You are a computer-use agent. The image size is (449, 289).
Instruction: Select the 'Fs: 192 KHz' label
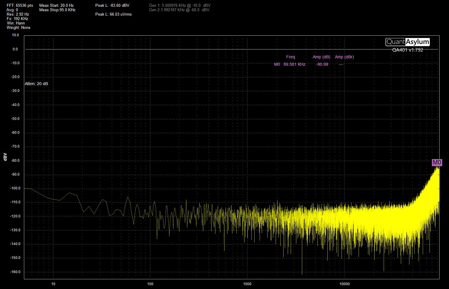[17, 19]
